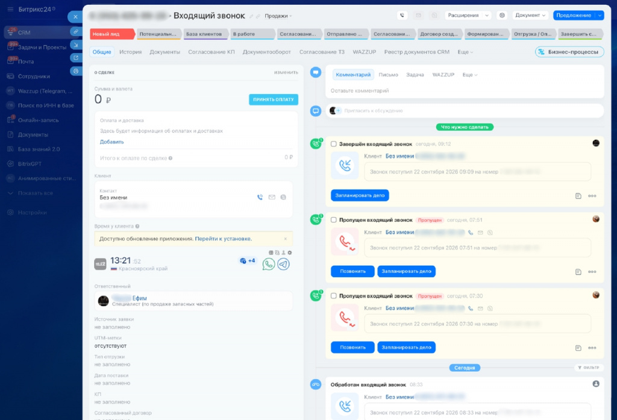Click Запланировать дело on the 09:12 completed call

[x=360, y=196]
